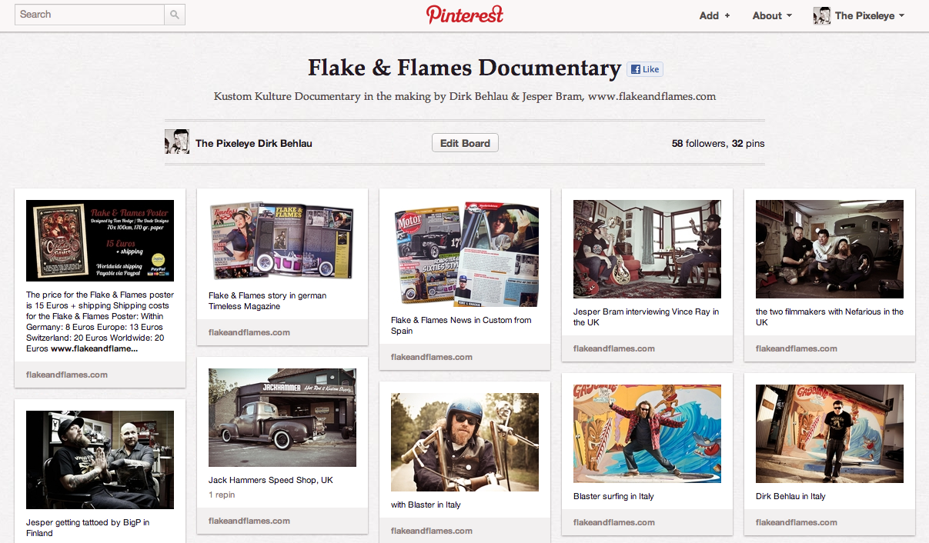Click into the Search field

click(x=90, y=15)
